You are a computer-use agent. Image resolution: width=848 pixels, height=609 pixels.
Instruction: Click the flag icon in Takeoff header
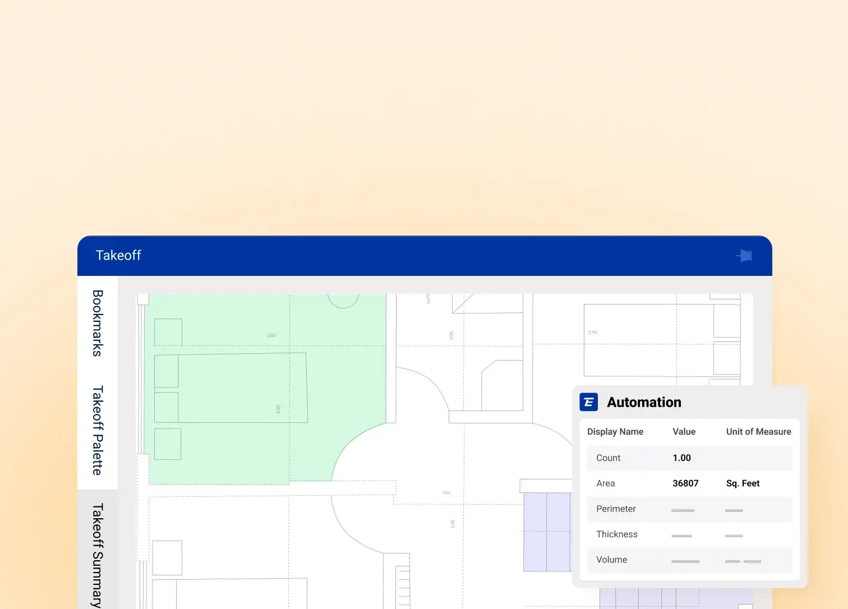(745, 256)
